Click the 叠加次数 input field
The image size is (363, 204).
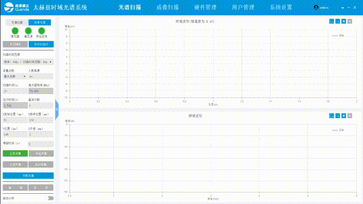pyautogui.click(x=41, y=105)
